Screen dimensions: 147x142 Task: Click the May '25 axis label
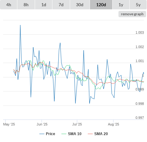9,124
